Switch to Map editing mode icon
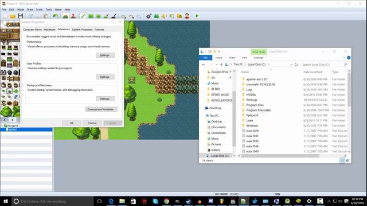 pos(65,16)
